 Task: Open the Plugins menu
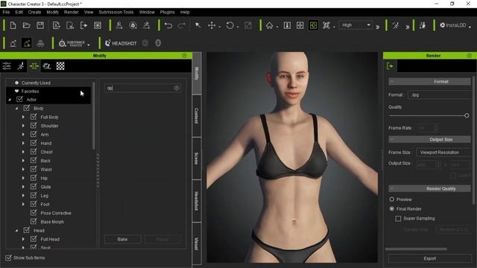tap(167, 12)
